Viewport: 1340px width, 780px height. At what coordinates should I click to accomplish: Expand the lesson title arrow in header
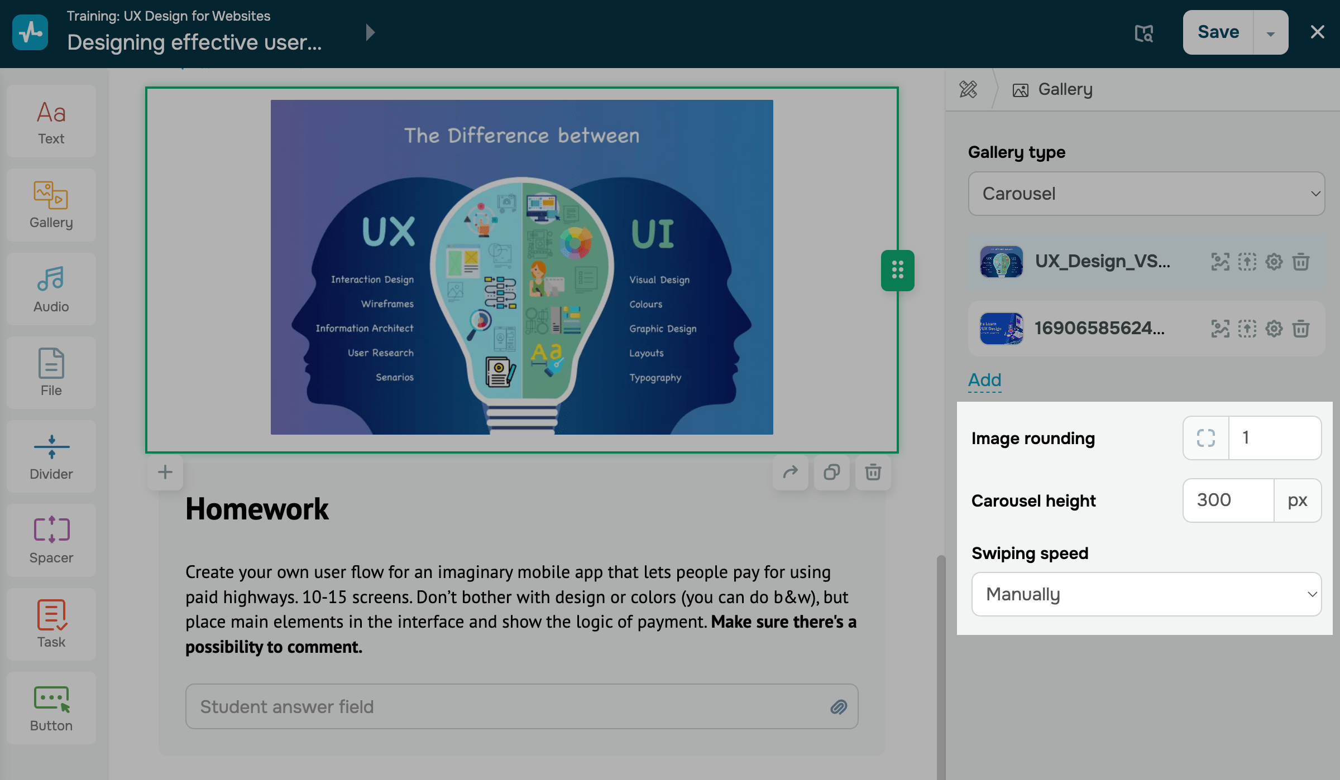pyautogui.click(x=370, y=32)
